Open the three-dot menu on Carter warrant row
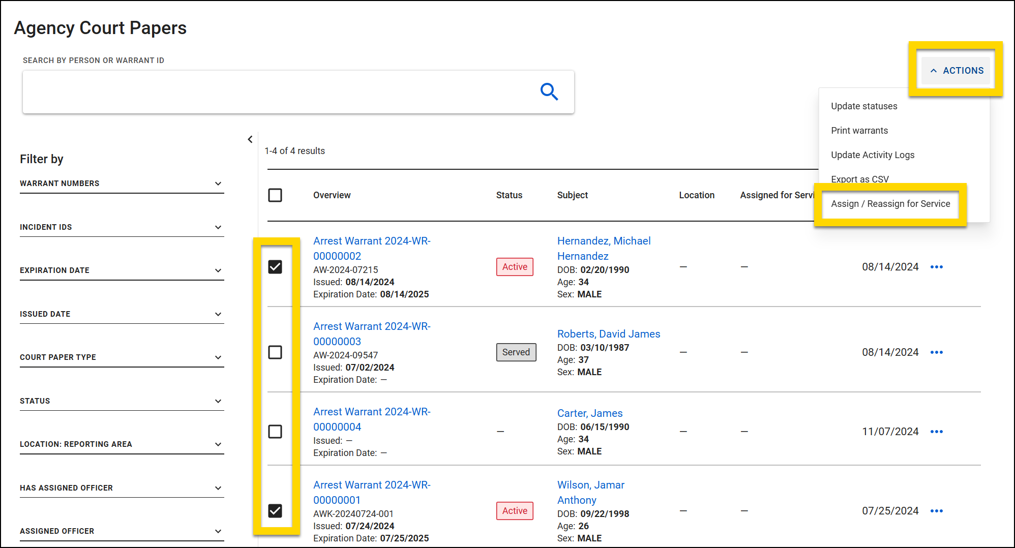Screen dimensions: 1015x548 (x=937, y=431)
